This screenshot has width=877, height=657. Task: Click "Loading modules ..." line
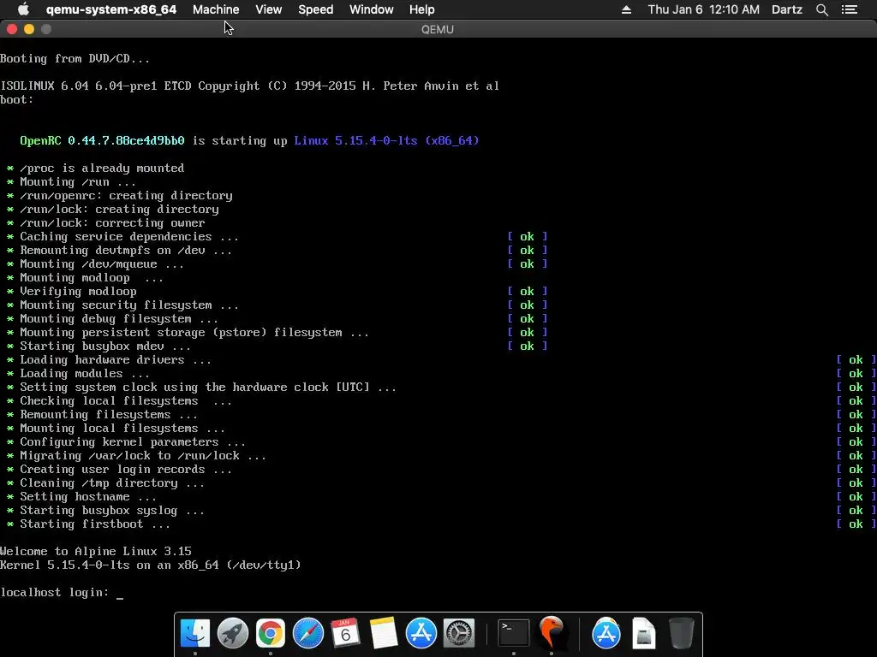85,374
